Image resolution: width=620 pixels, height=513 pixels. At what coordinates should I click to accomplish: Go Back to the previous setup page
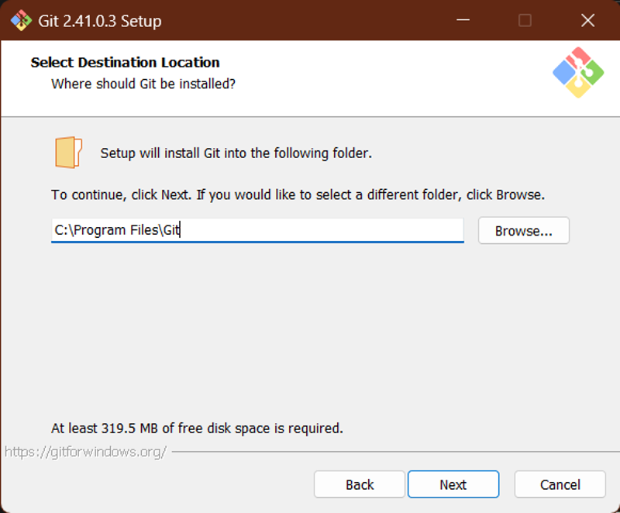[360, 484]
